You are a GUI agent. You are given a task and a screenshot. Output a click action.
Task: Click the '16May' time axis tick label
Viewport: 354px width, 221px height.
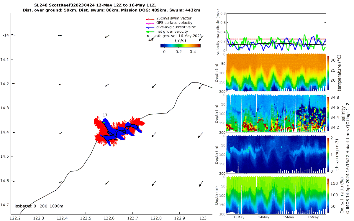(313, 217)
